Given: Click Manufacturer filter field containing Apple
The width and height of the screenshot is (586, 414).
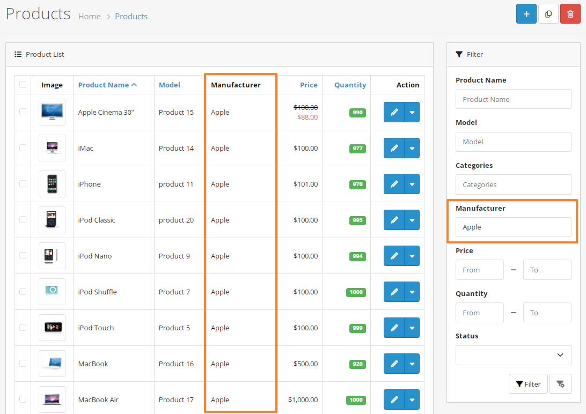Looking at the screenshot, I should (513, 227).
